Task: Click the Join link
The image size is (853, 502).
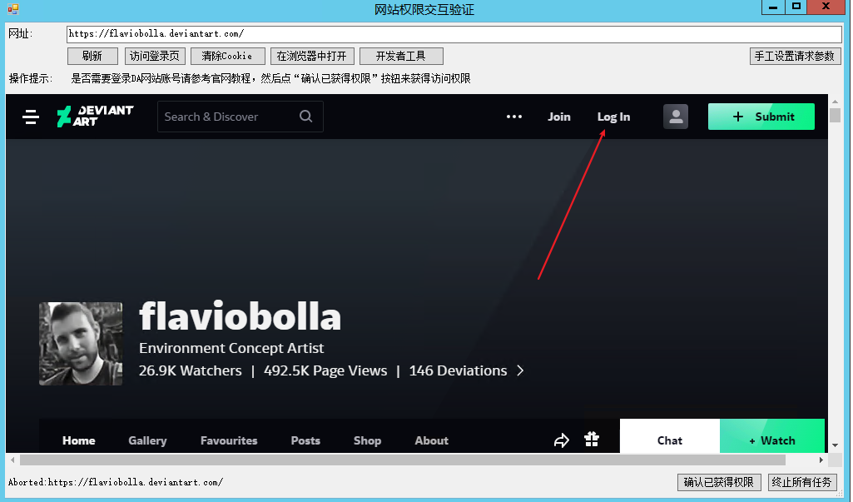Action: pos(558,117)
